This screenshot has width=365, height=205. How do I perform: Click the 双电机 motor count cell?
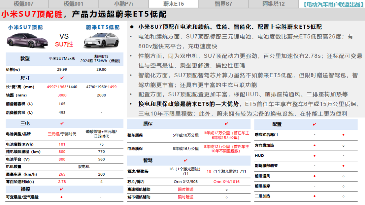click(x=83, y=167)
